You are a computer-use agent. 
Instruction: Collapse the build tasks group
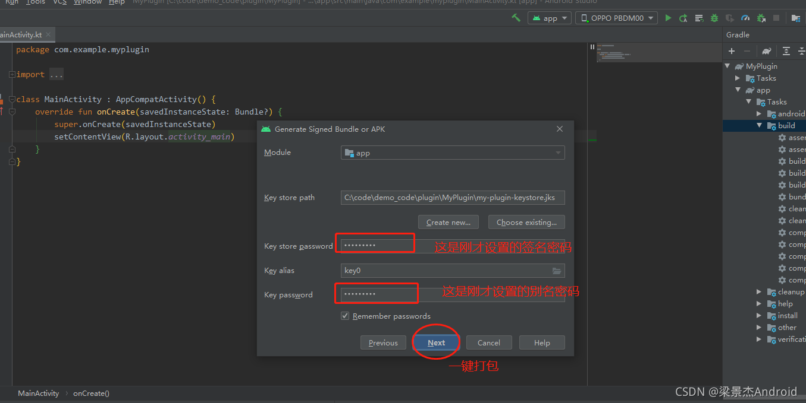point(759,126)
